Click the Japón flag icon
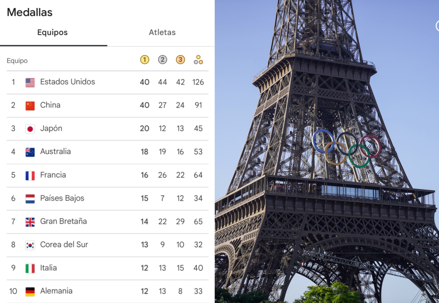 [x=30, y=129]
